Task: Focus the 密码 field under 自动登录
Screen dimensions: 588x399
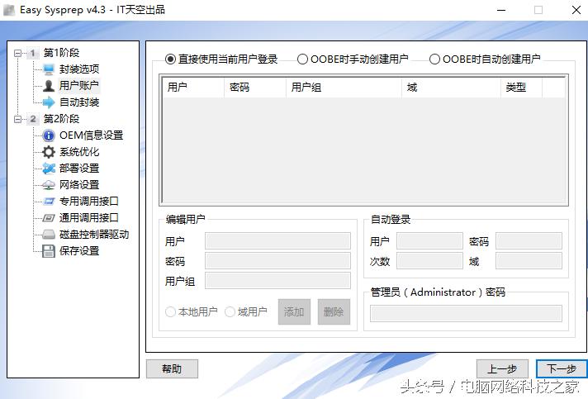Action: [x=529, y=240]
